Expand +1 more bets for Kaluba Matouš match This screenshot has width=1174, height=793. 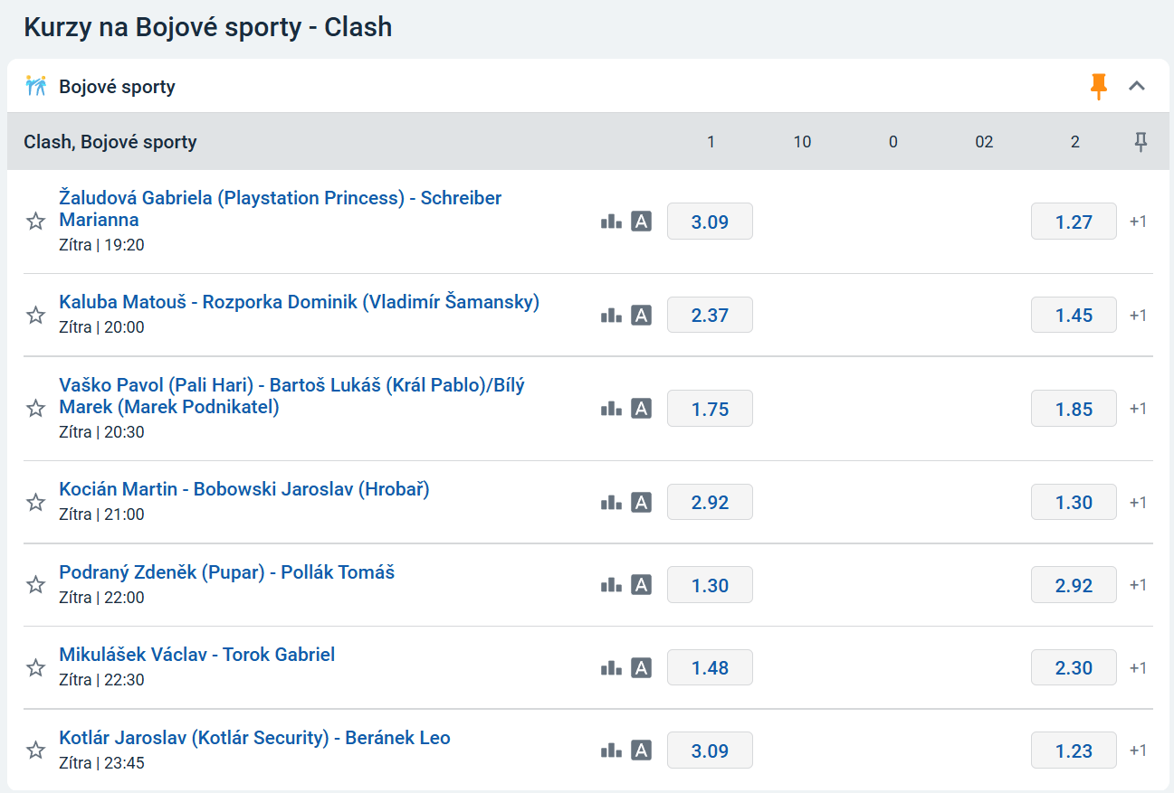click(1138, 316)
